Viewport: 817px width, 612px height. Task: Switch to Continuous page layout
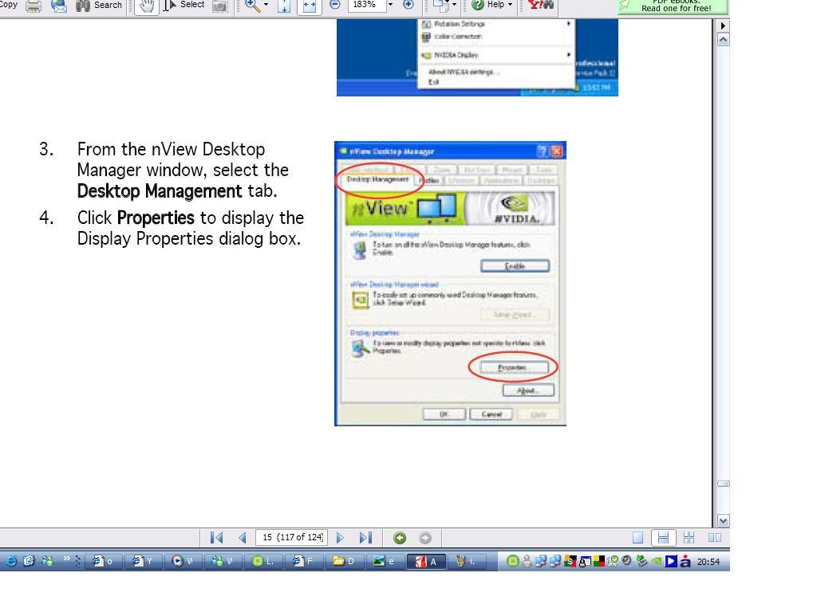click(663, 538)
